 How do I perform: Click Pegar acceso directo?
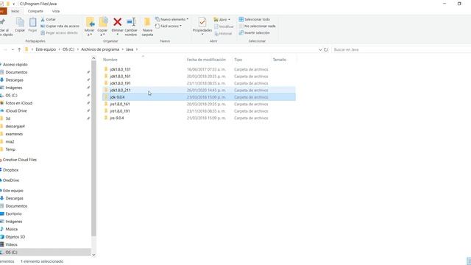(59, 32)
